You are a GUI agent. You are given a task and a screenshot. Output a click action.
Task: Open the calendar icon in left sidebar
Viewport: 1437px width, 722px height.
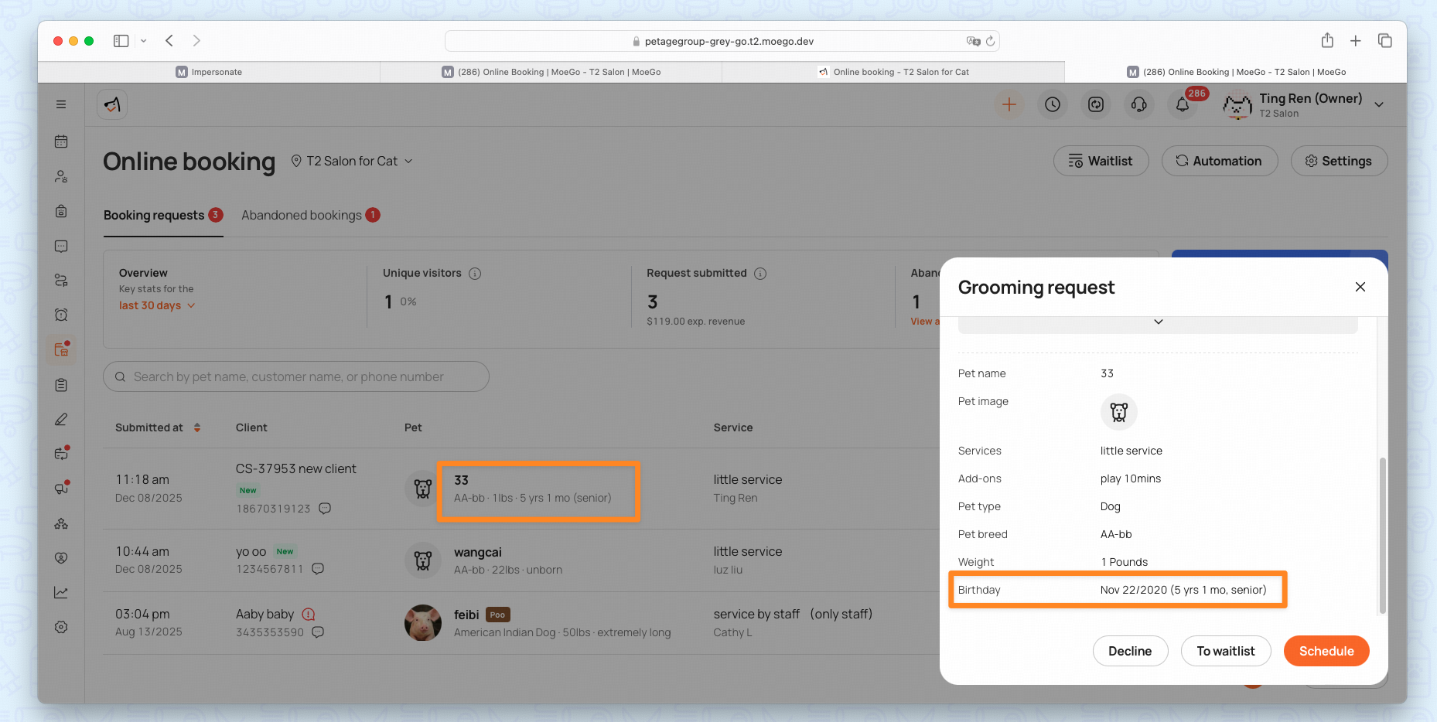(x=61, y=141)
